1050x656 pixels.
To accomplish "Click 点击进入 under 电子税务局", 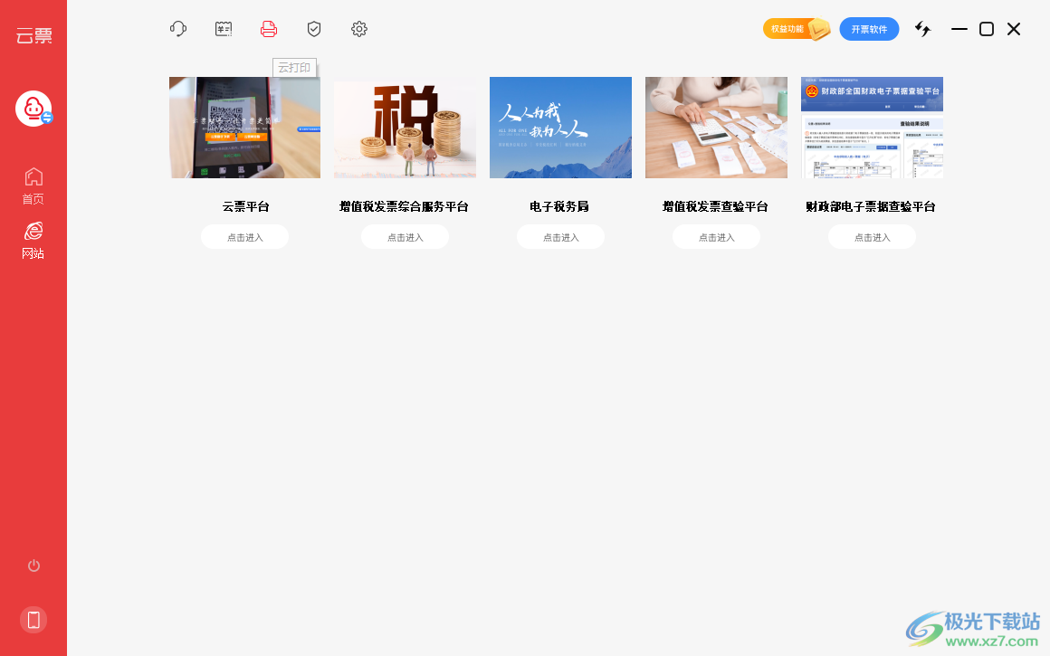I will [560, 237].
